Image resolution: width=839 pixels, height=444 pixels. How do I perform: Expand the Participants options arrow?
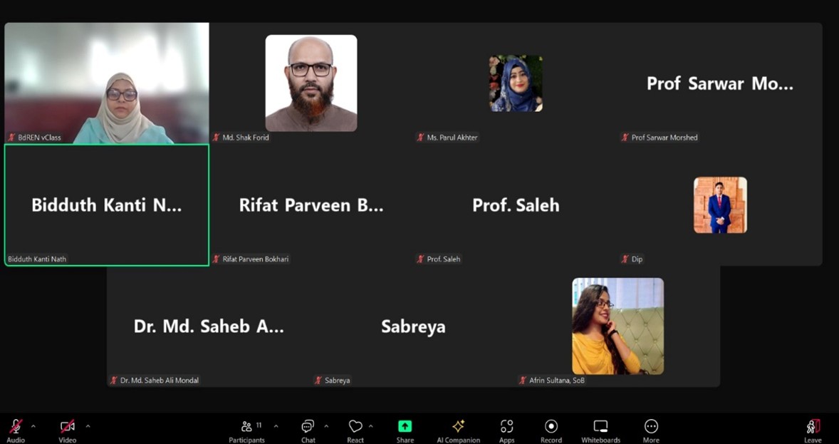[276, 426]
